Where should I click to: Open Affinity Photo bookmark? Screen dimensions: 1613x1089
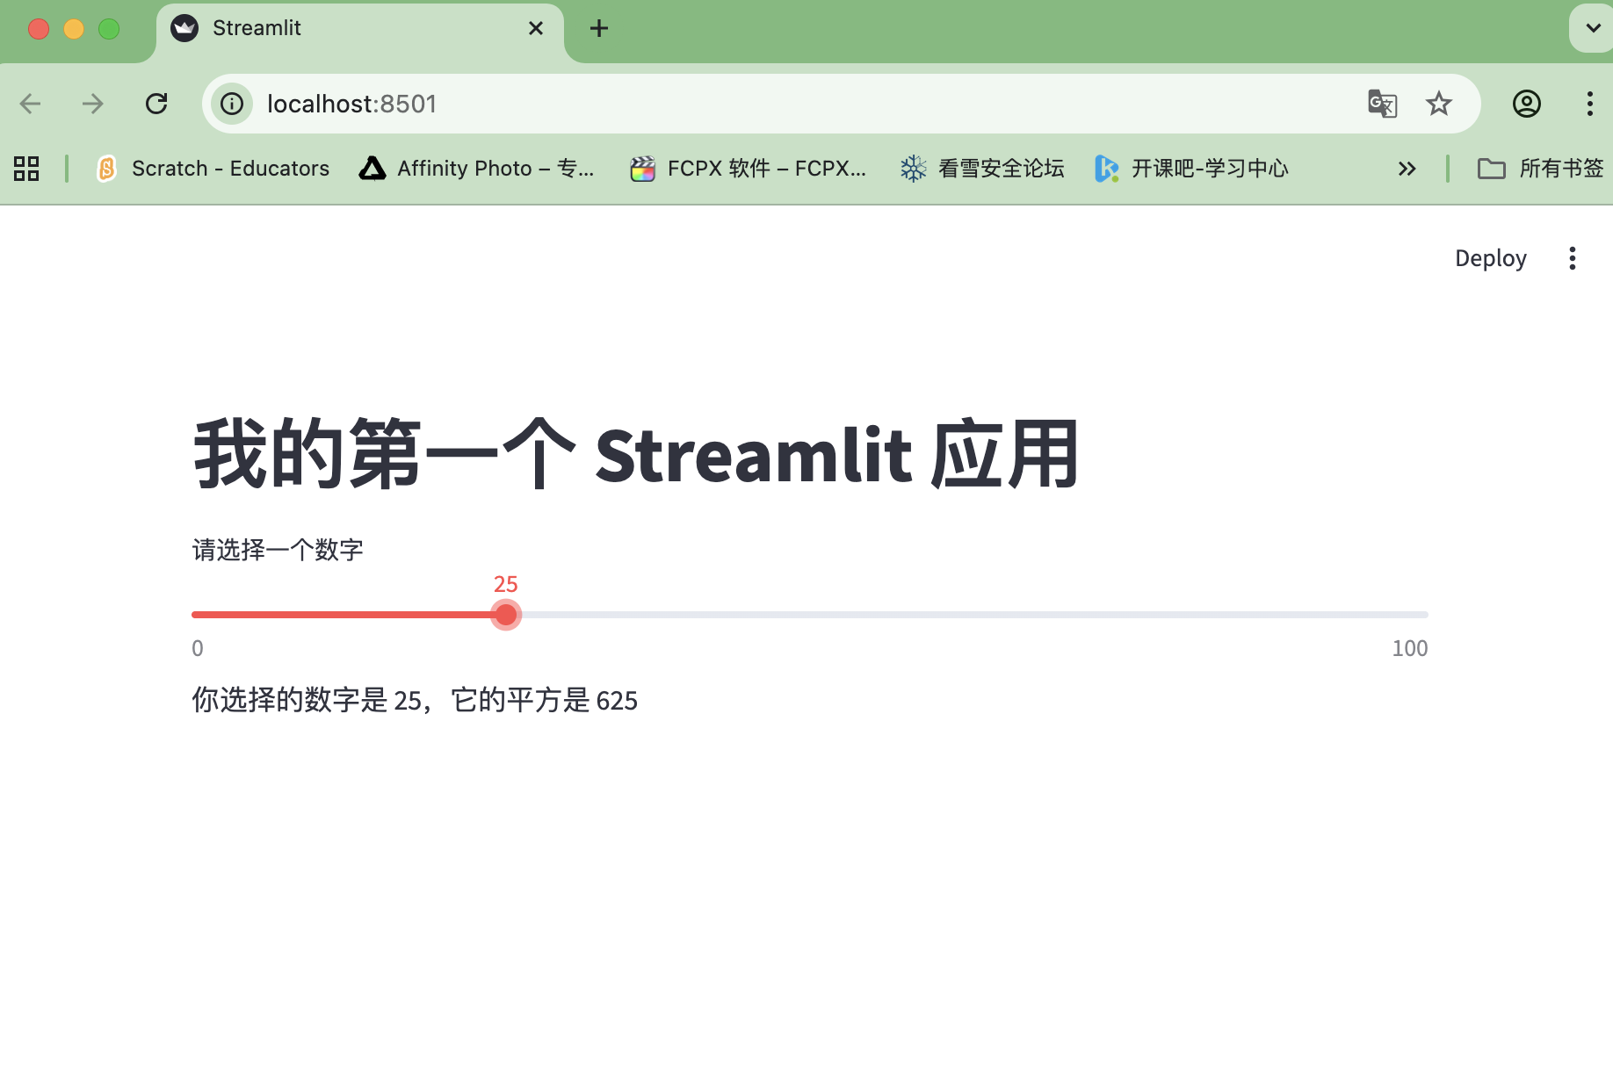pyautogui.click(x=477, y=168)
